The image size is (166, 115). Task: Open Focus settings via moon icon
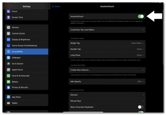pyautogui.click(x=9, y=11)
